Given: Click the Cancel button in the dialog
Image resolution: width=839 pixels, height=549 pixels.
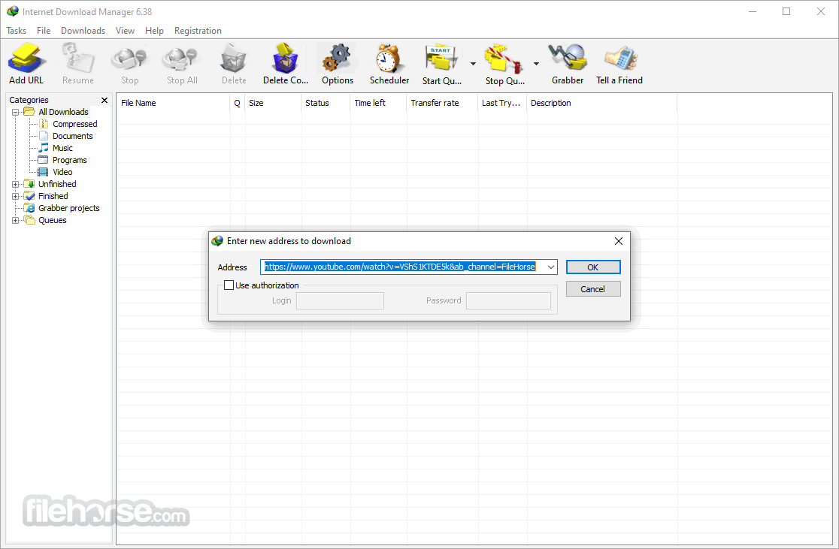Looking at the screenshot, I should tap(593, 288).
